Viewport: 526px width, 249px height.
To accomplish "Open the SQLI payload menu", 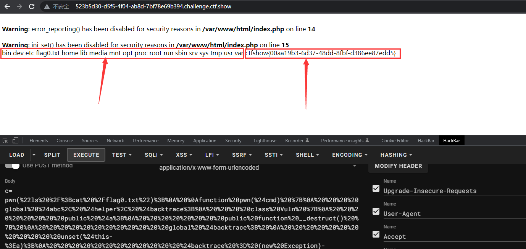I will [x=153, y=154].
